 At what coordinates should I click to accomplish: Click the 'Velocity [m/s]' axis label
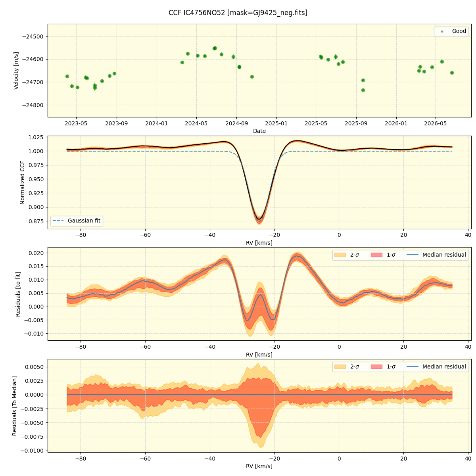(x=16, y=71)
